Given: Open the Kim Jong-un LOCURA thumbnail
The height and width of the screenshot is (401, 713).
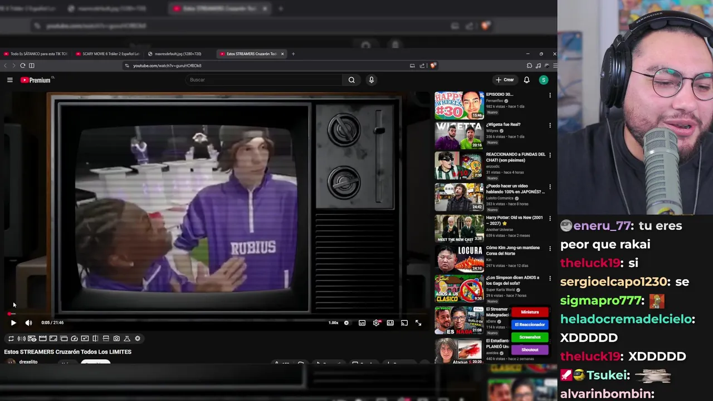Looking at the screenshot, I should tap(459, 258).
